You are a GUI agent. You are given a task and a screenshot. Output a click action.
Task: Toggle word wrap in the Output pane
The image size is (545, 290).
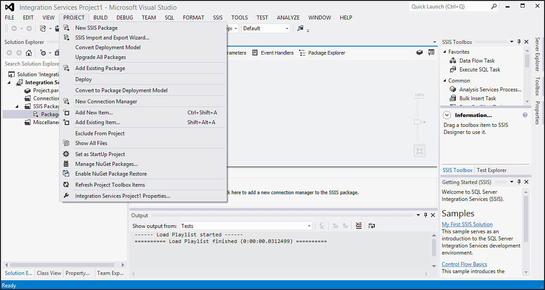point(371,226)
